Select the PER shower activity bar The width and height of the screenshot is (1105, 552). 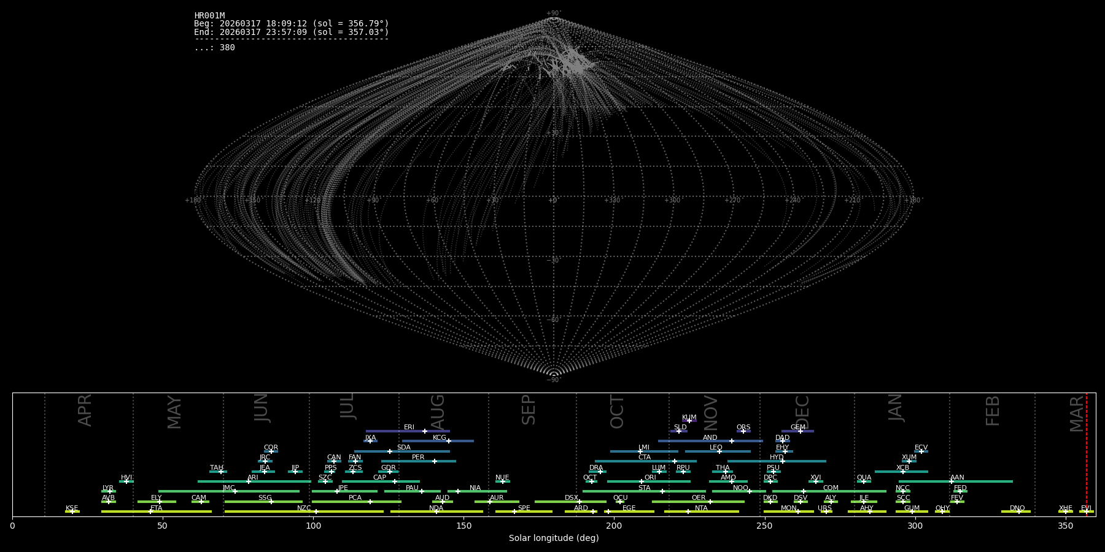click(418, 461)
